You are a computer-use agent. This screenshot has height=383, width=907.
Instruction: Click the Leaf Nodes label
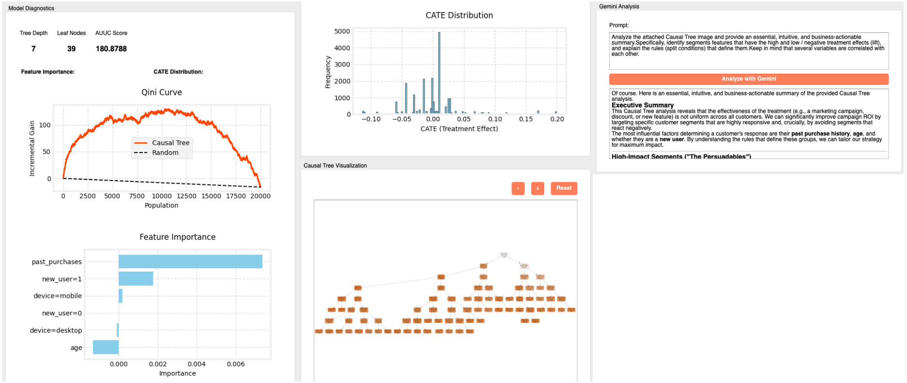click(71, 33)
